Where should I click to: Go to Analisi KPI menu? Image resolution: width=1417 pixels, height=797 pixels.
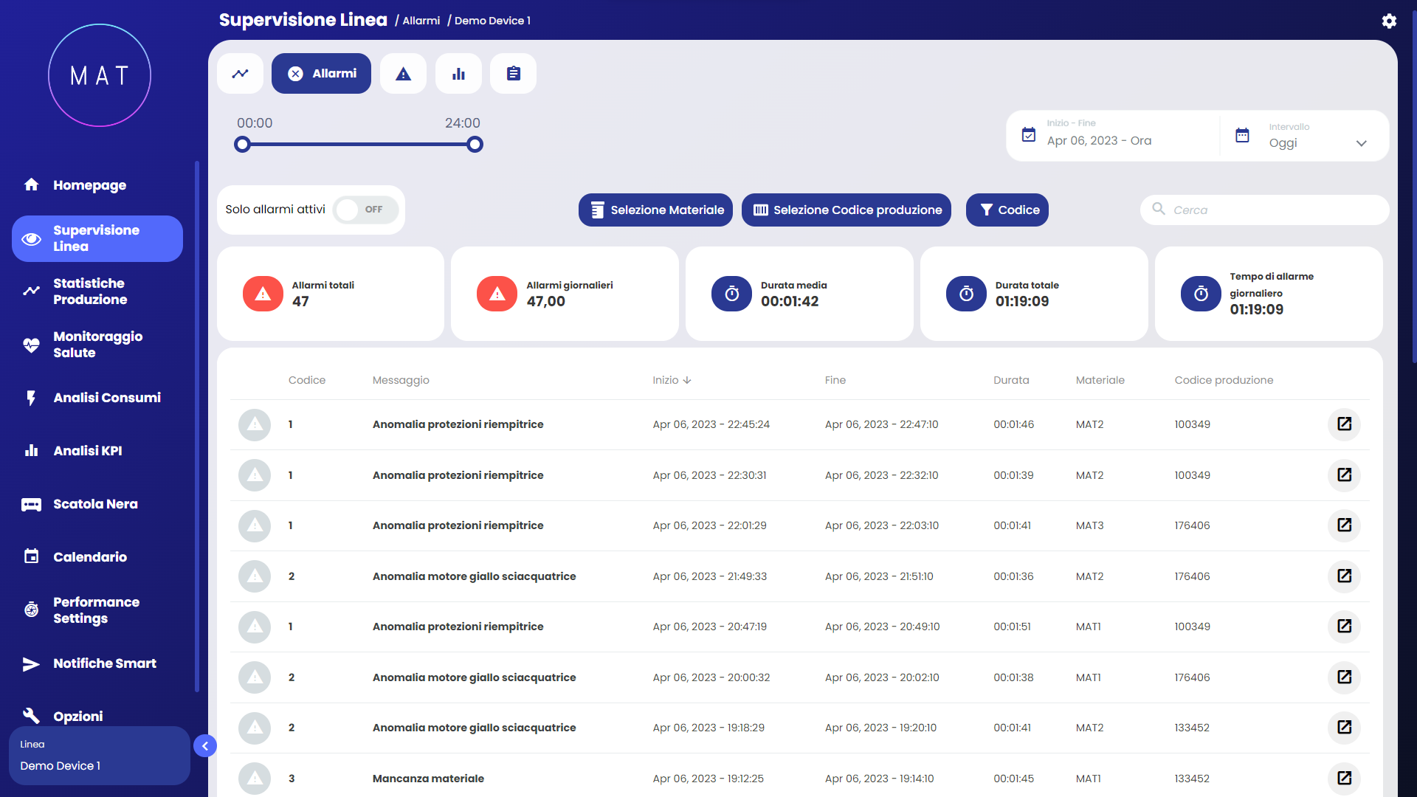click(88, 451)
